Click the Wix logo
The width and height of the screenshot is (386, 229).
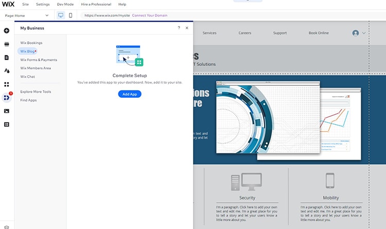pos(8,4)
